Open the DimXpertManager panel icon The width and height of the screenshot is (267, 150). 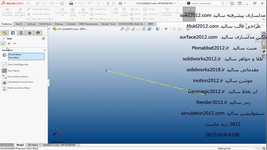tap(30, 33)
